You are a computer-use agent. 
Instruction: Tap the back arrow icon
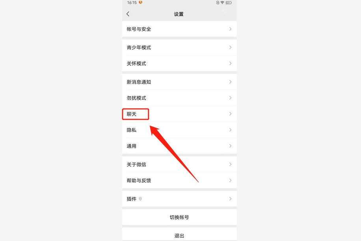click(x=128, y=14)
